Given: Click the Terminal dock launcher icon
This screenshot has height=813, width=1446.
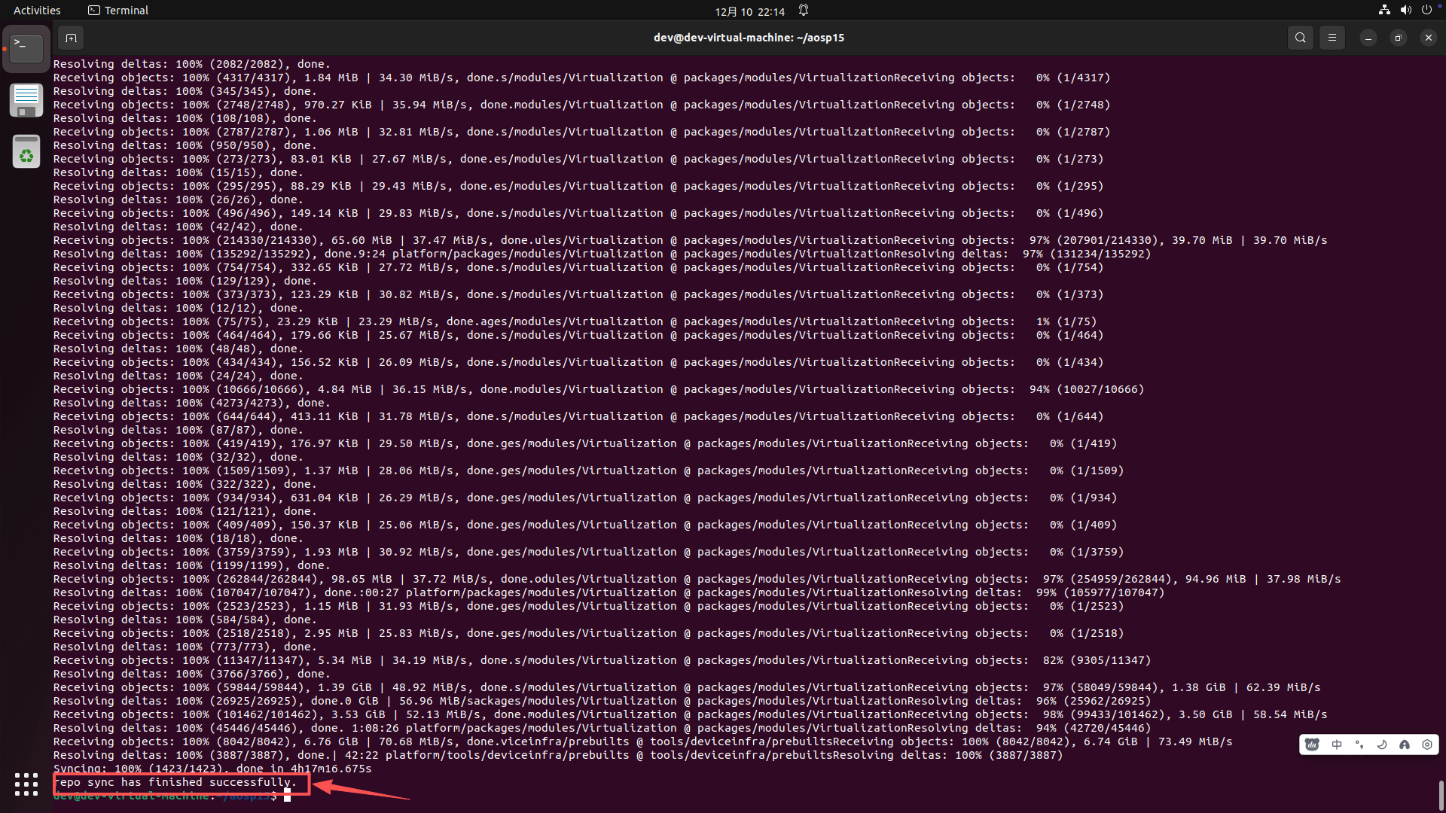Looking at the screenshot, I should pyautogui.click(x=26, y=49).
